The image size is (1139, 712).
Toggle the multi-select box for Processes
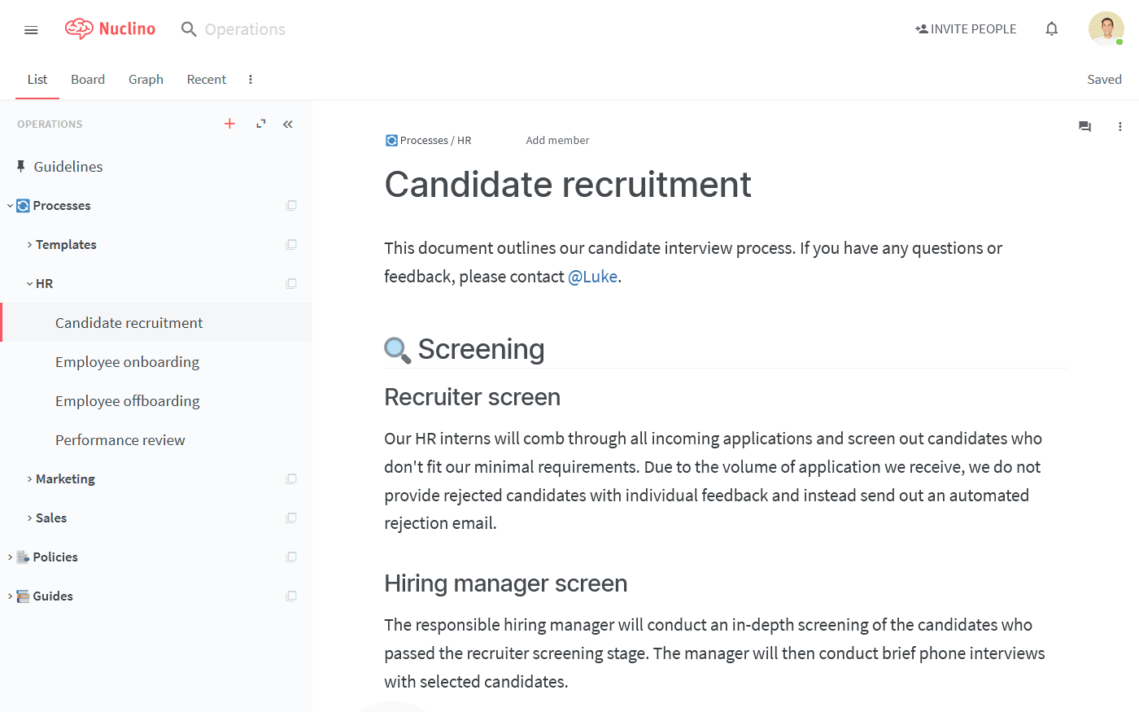[x=291, y=206]
